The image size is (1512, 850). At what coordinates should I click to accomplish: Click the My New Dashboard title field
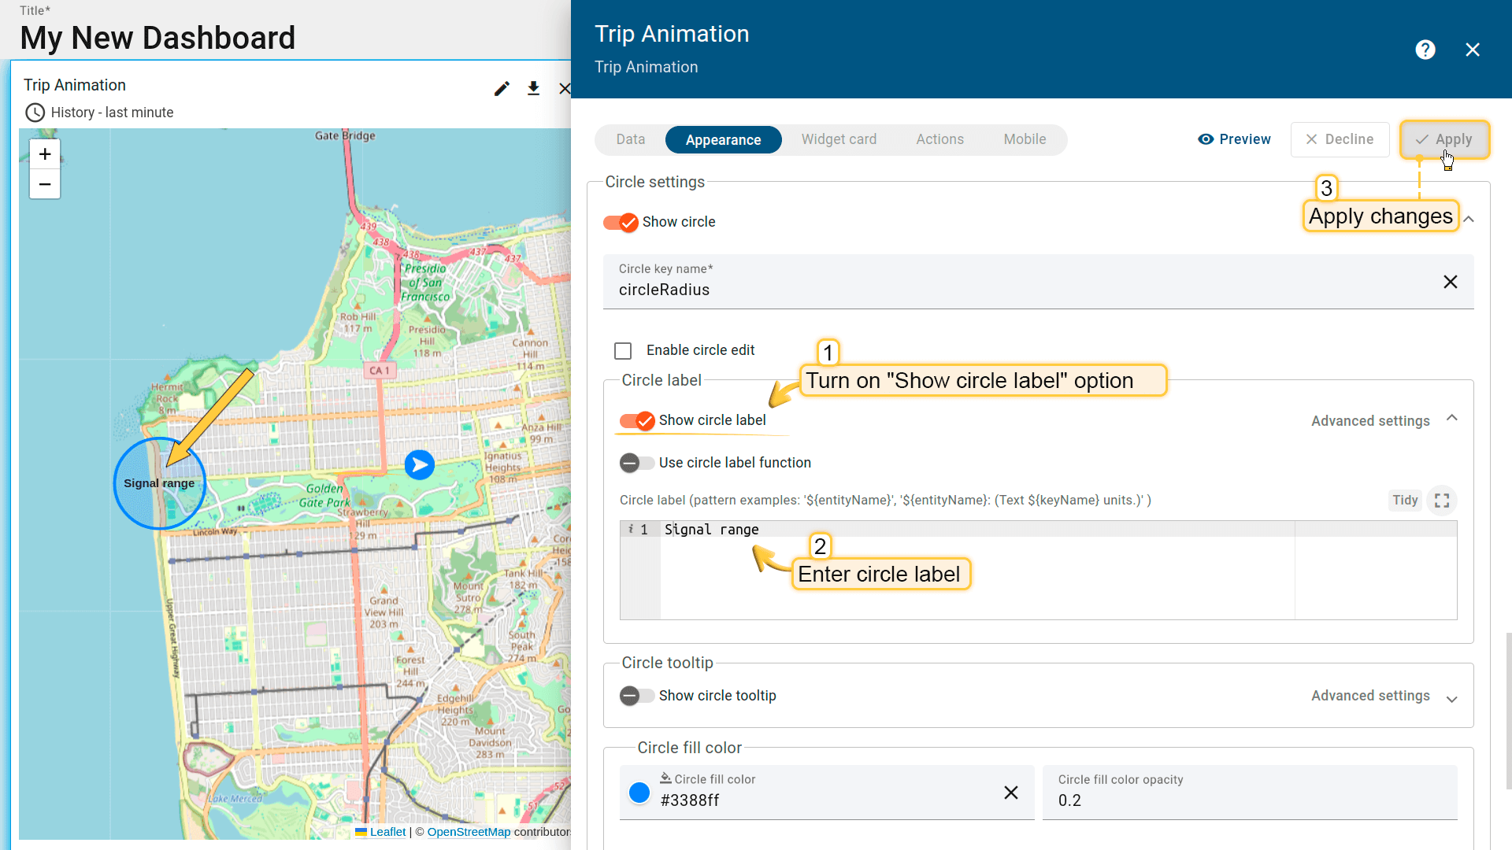[157, 38]
